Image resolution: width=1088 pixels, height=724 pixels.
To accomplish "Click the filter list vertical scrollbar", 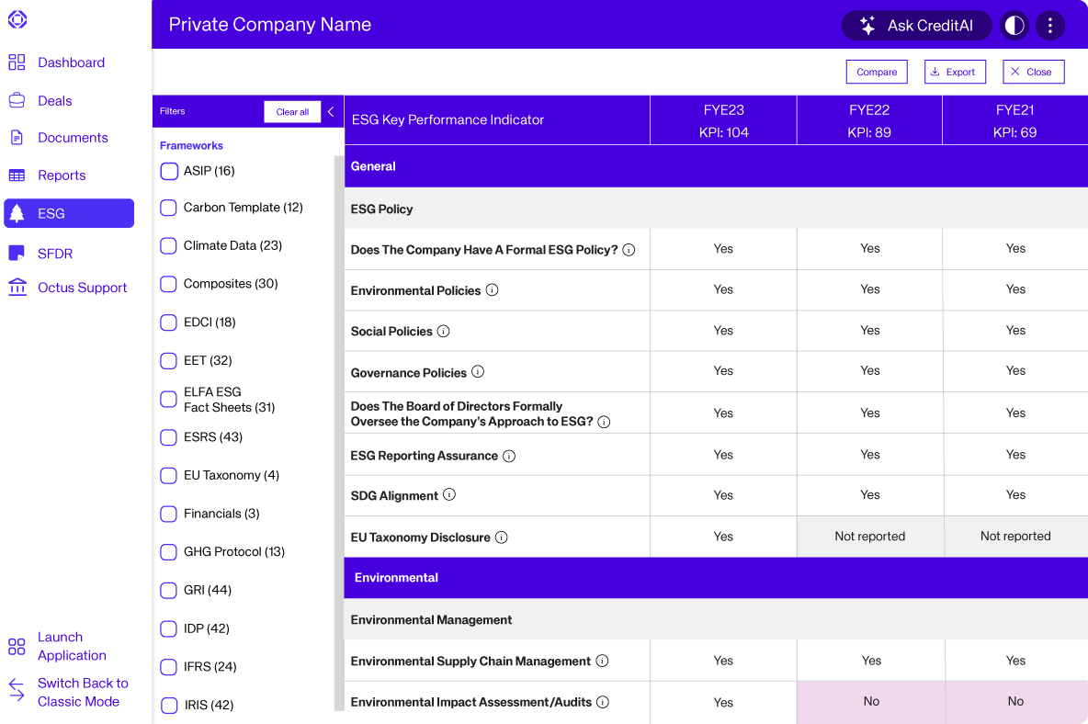I will pyautogui.click(x=339, y=432).
